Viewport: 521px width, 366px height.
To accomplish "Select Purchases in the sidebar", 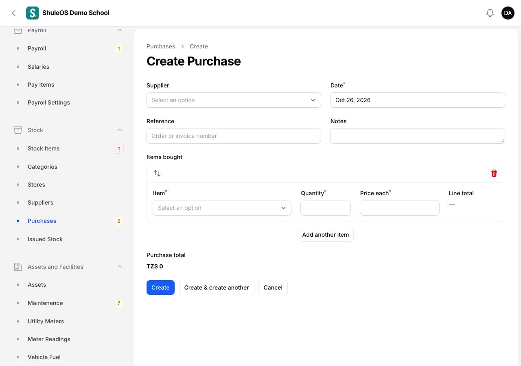I will click(42, 221).
